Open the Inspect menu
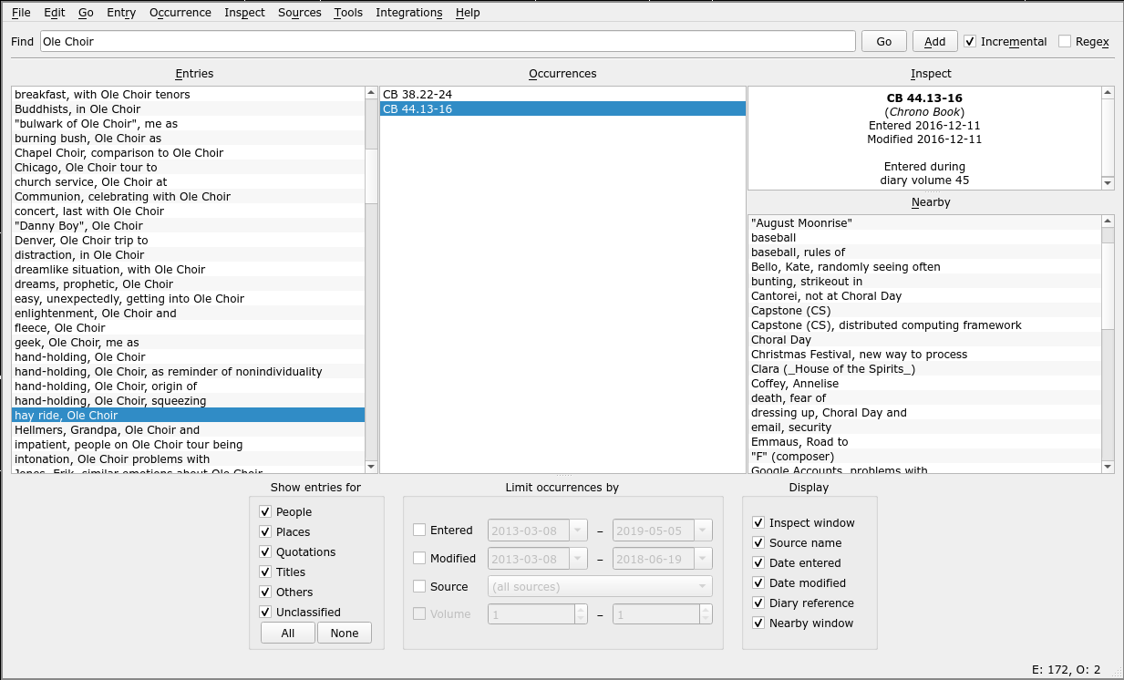The height and width of the screenshot is (680, 1124). pyautogui.click(x=244, y=13)
